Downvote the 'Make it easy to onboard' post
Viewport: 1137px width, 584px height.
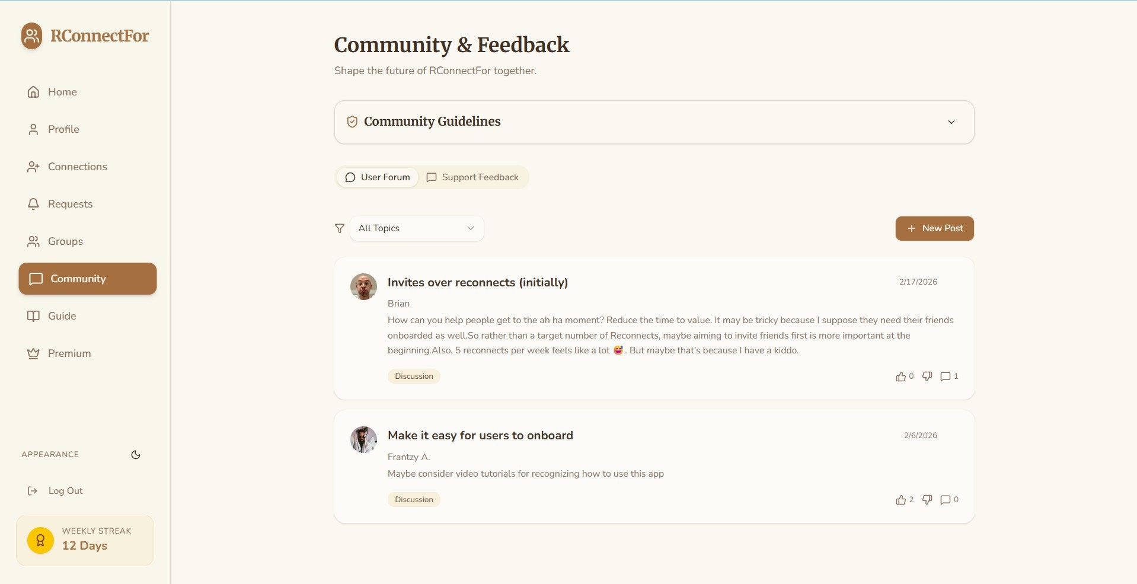(927, 500)
